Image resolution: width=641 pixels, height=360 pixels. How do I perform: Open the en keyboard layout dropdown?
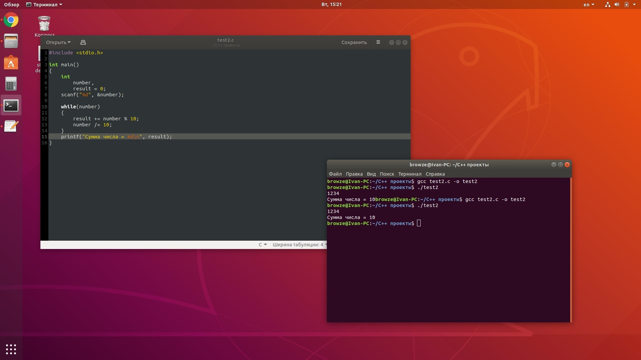click(589, 5)
